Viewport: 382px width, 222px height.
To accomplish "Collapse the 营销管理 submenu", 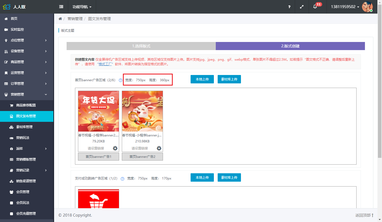I will (46, 94).
